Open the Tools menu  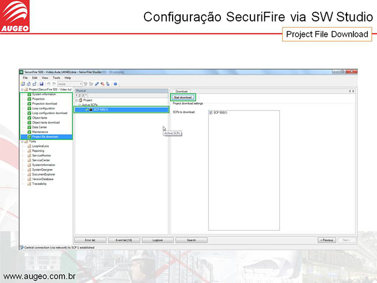click(x=56, y=77)
